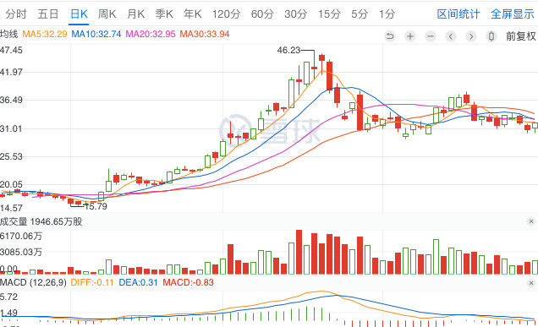Zoom in chart with plus icon
The width and height of the screenshot is (538, 327).
pos(410,36)
